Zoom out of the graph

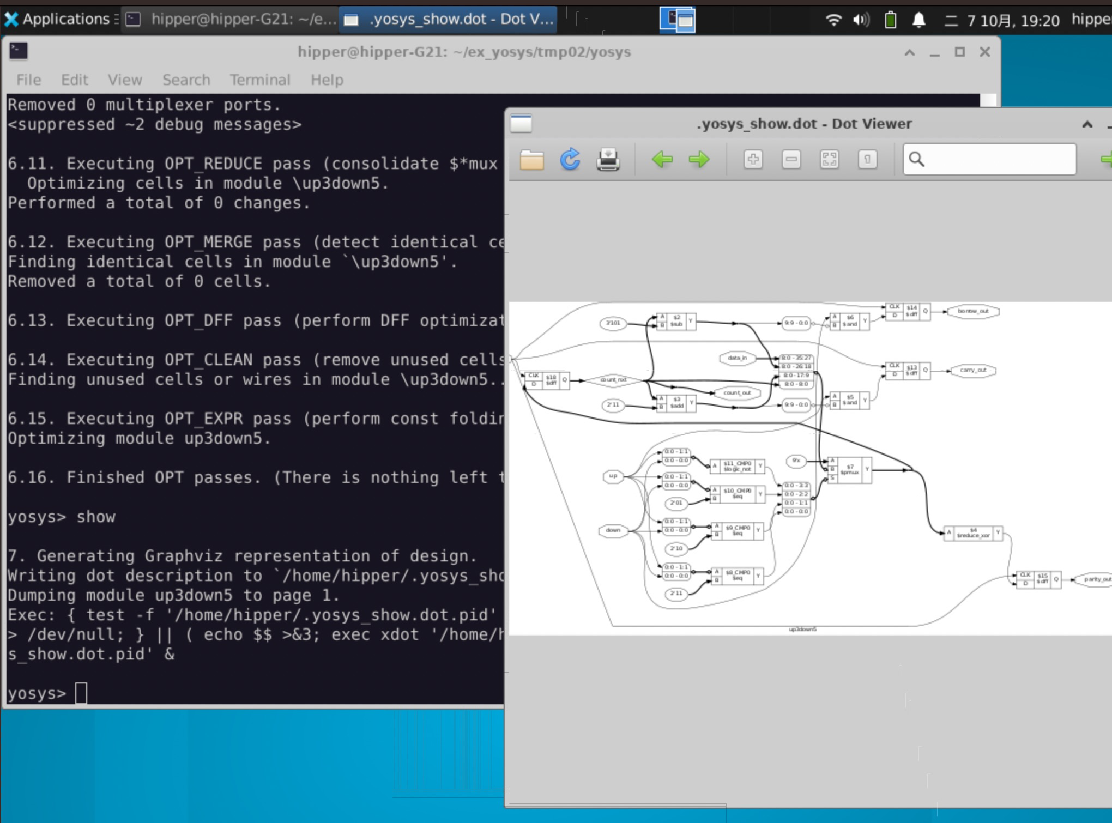(x=791, y=160)
